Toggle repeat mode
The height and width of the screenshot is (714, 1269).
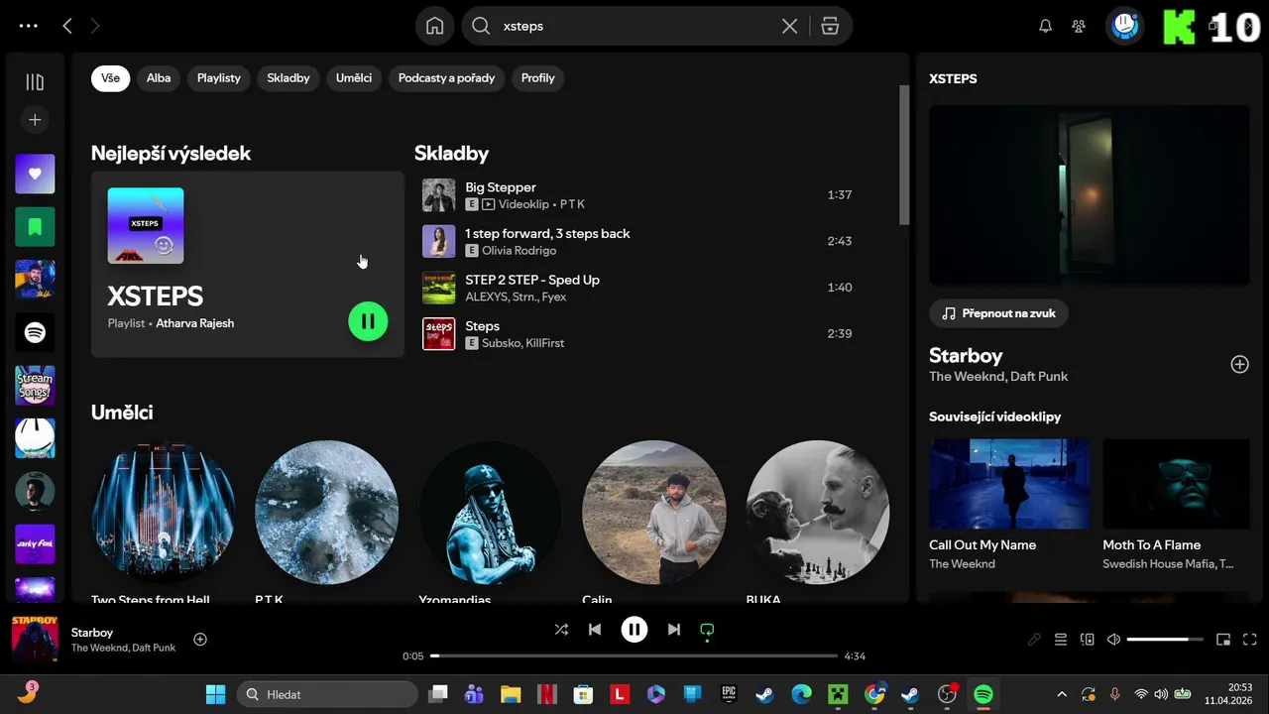point(707,630)
